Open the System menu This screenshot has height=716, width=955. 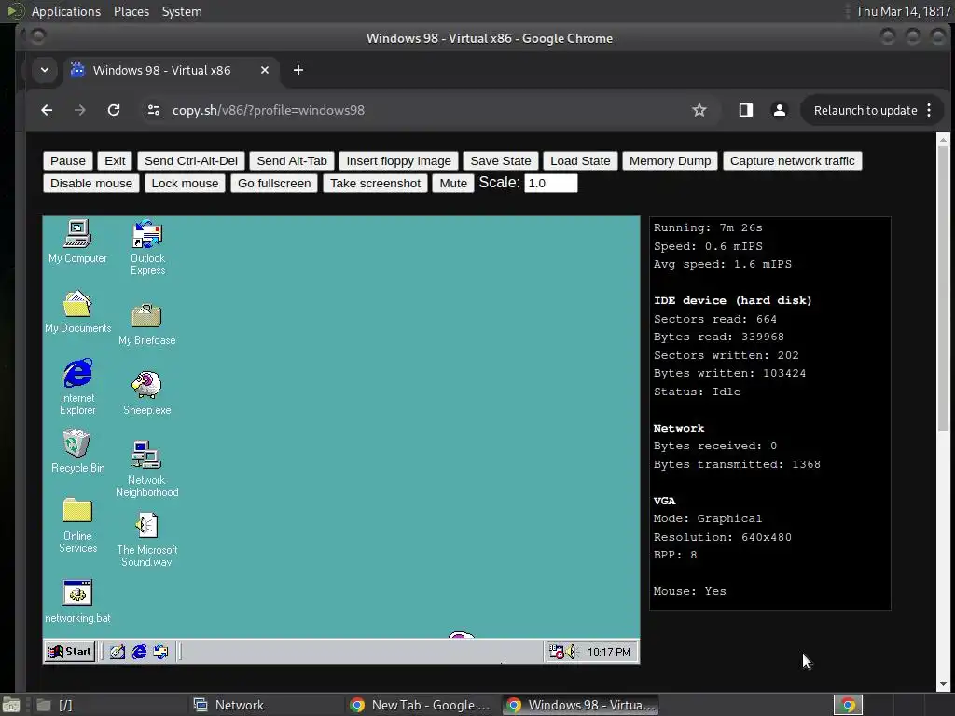[182, 11]
